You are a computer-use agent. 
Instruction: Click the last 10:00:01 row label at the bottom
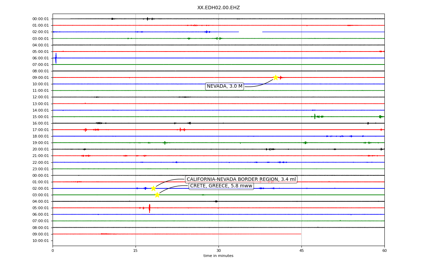click(41, 241)
